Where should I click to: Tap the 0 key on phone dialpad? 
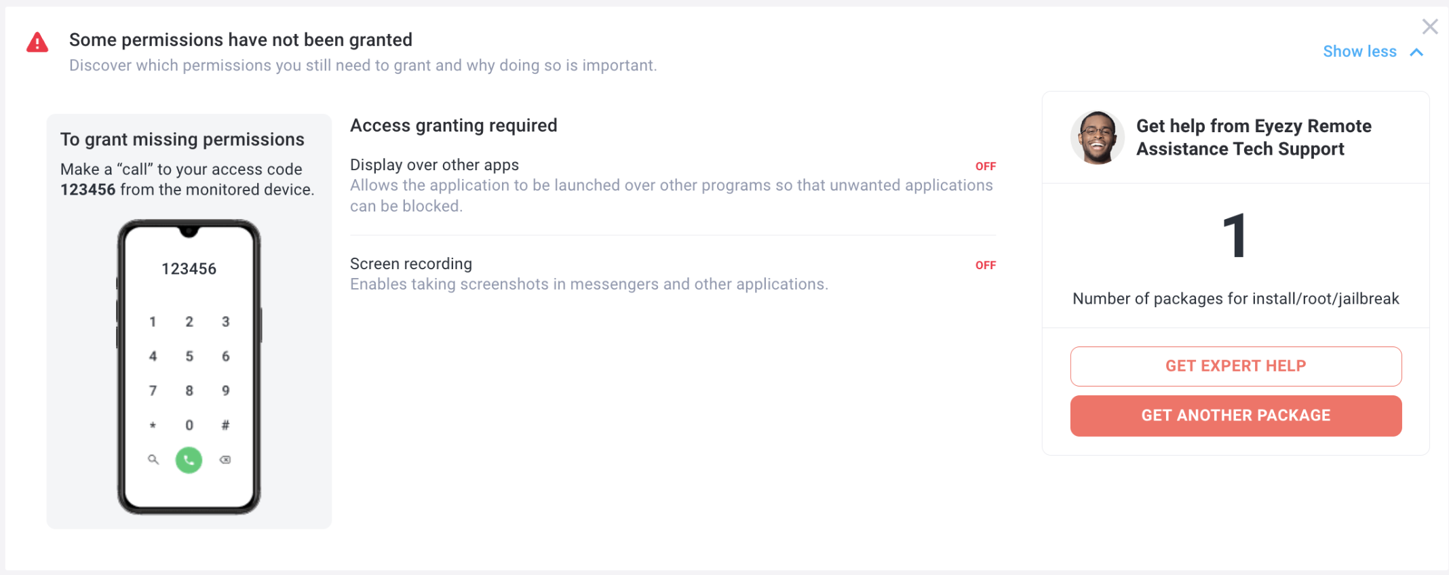[189, 425]
